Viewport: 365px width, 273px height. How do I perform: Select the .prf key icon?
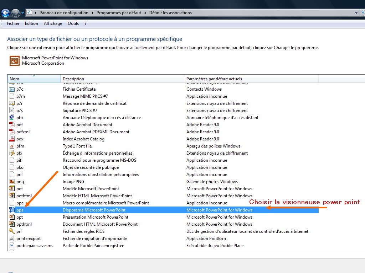tap(12, 231)
